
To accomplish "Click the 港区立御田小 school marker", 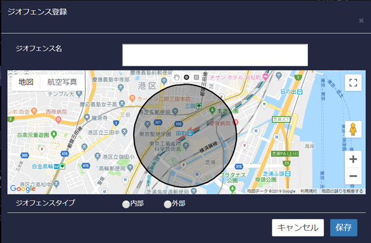I will [97, 156].
